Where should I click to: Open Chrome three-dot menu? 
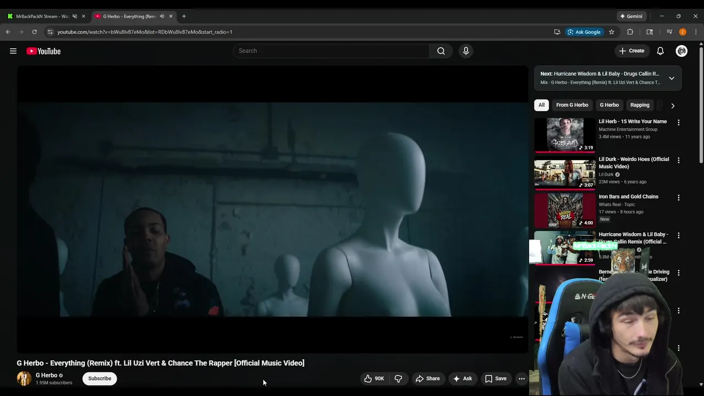click(696, 32)
